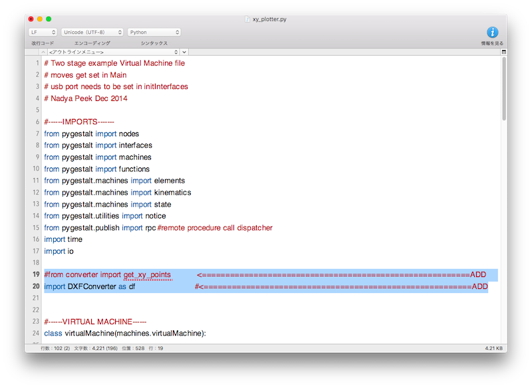Viewport: 532px width, 388px height.
Task: Click line number 20 in gutter
Action: (x=36, y=286)
